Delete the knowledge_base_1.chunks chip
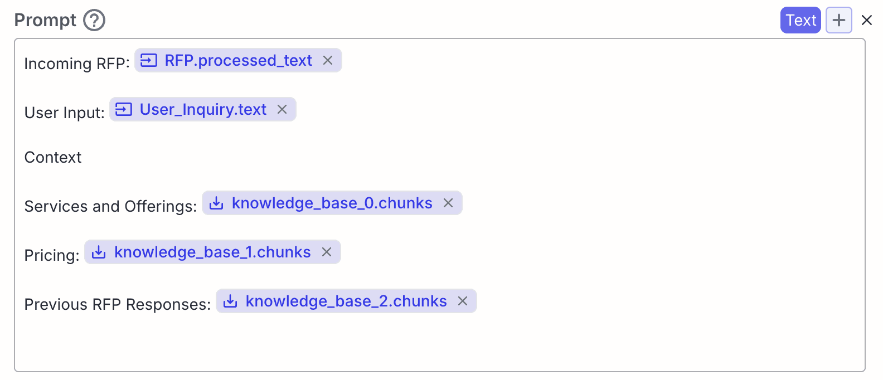Screen dimensions: 883x380 click(327, 252)
